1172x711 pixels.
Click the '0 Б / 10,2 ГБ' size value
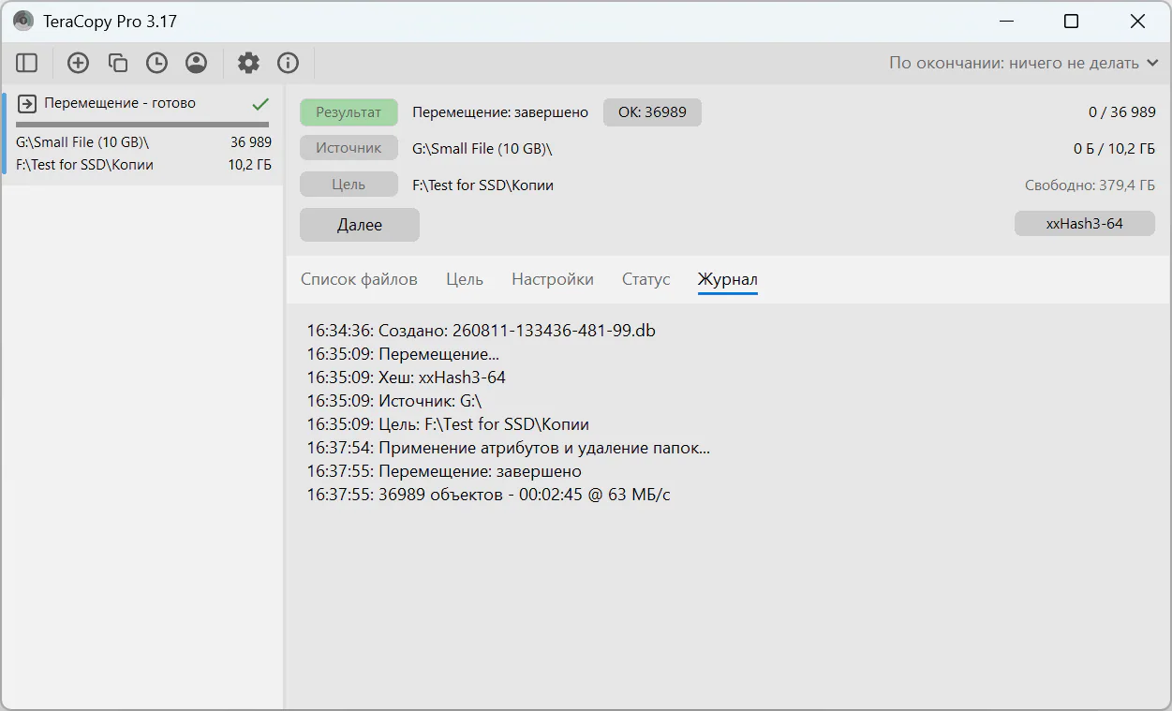pos(1115,149)
